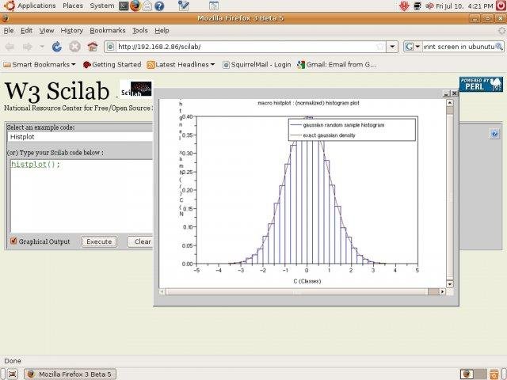Open the Getting Started bookmark
Viewport: 507px width, 380px height.
[x=112, y=65]
